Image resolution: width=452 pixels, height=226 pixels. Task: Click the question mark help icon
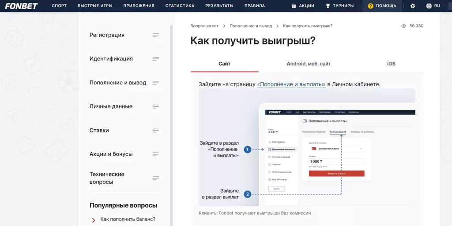(371, 6)
